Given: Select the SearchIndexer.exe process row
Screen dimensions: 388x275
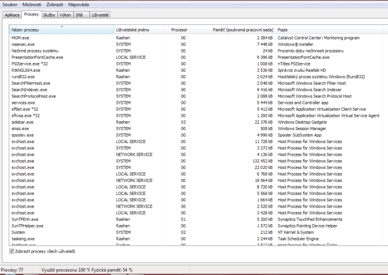Looking at the screenshot, I should (29, 90).
